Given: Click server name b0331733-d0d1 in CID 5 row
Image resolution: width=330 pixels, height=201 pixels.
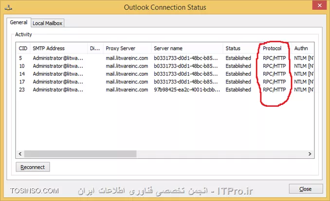Looking at the screenshot, I should [x=186, y=58].
